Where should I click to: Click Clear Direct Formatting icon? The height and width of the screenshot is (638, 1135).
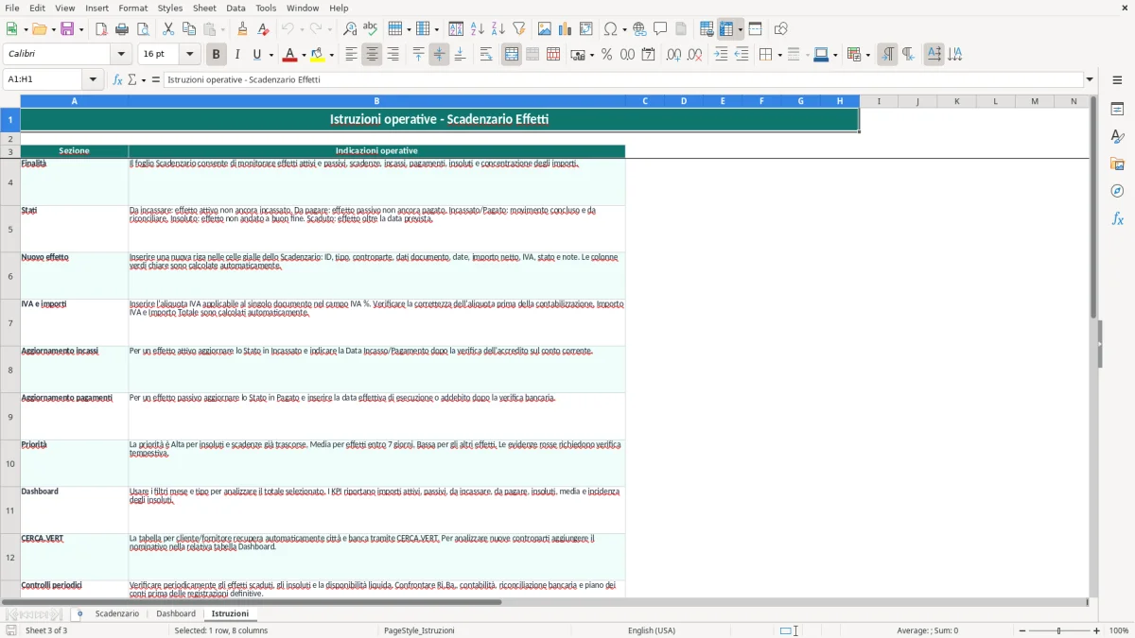263,29
